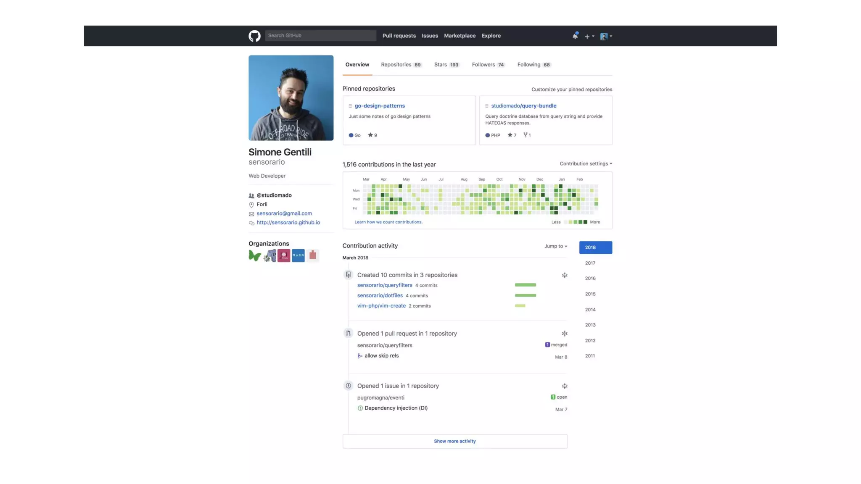Viewport: 861px width, 484px height.
Task: Switch to the Stars tab
Action: click(446, 65)
